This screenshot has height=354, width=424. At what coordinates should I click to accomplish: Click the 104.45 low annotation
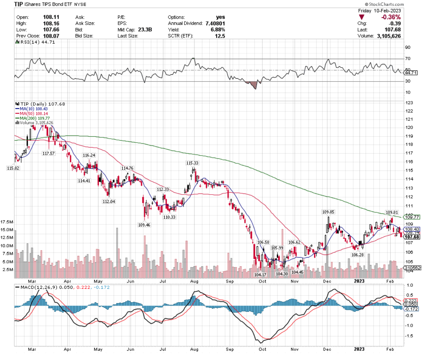pos(297,272)
